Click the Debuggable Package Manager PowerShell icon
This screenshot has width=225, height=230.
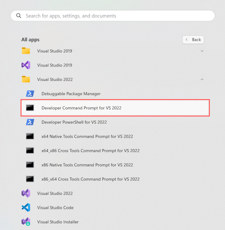[x=30, y=94]
